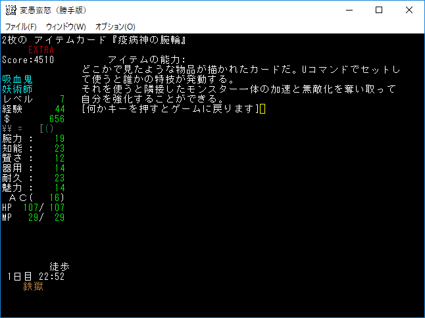This screenshot has width=425, height=318.
Task: Open the オプション(O) menu
Action: click(115, 26)
